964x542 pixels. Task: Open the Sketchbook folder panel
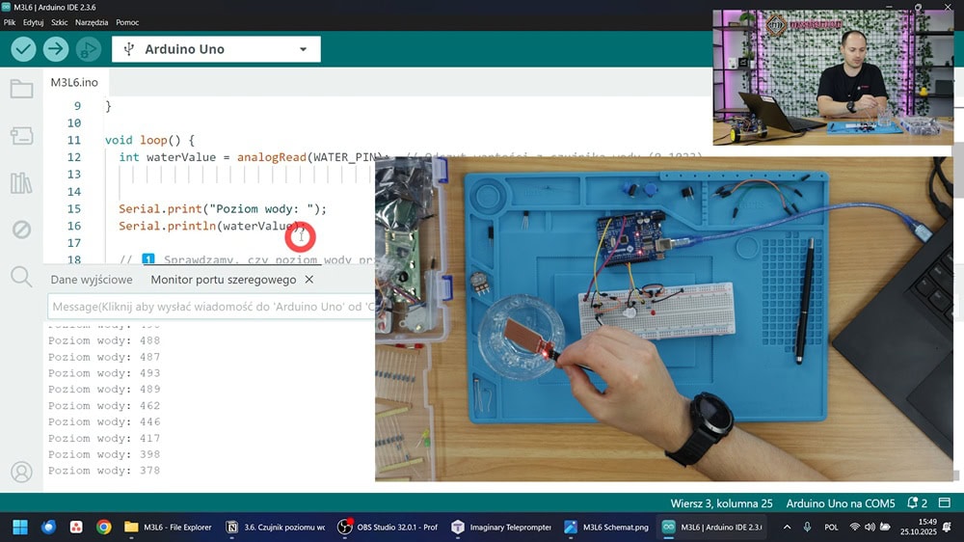click(21, 90)
